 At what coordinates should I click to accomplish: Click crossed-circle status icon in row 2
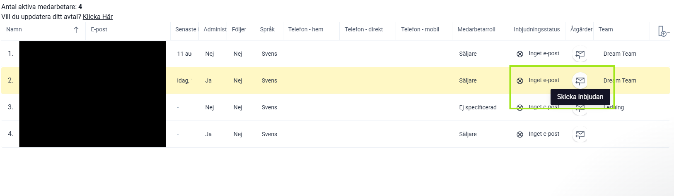click(520, 81)
